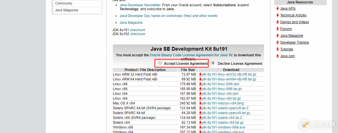Open Java.com resource link
This screenshot has height=133, width=338.
288,56
